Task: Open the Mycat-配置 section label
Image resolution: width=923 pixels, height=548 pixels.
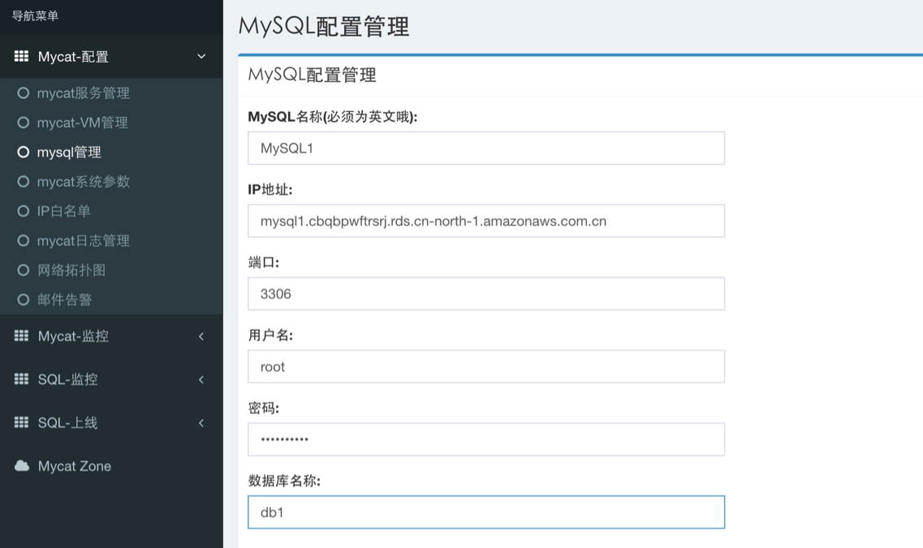Action: tap(73, 57)
